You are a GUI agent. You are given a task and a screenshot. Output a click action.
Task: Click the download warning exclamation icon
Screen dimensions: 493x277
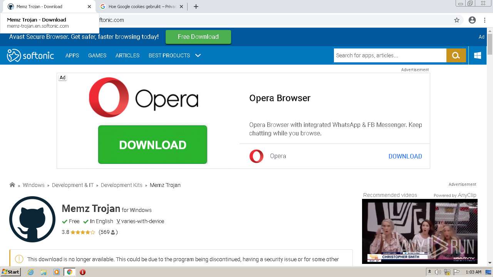tap(19, 259)
